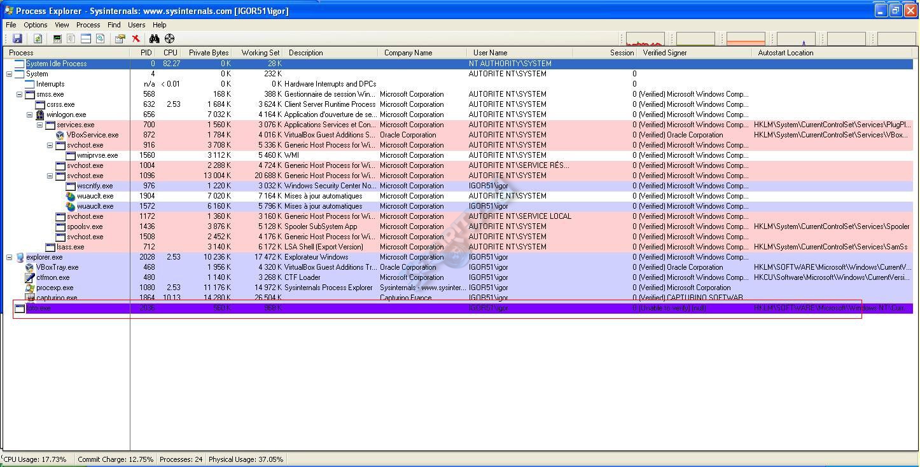Click the orange physical memory mini graph
This screenshot has width=920, height=467.
tap(746, 39)
